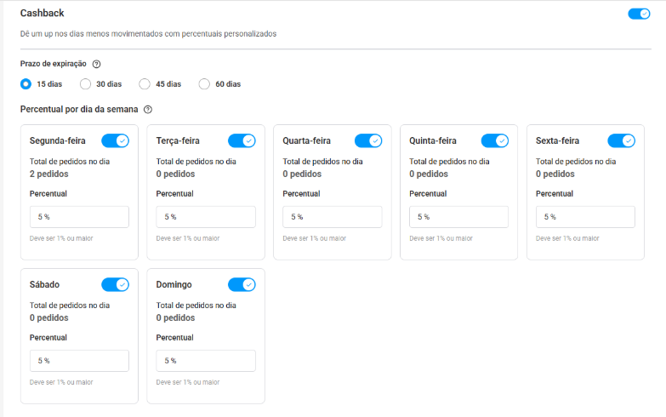Toggle Quinta-feira cashback switch
Screen dimensions: 666x417
495,141
